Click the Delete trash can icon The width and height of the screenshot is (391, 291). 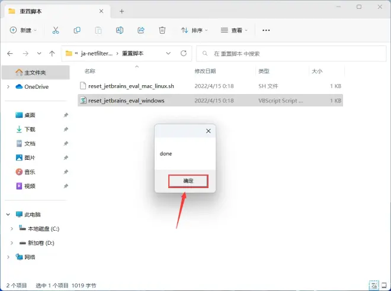(x=162, y=30)
